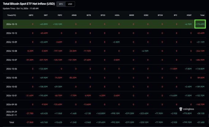209x127 pixels.
Task: Click the +118.80M total for 2026-10-06
Action: [200, 69]
